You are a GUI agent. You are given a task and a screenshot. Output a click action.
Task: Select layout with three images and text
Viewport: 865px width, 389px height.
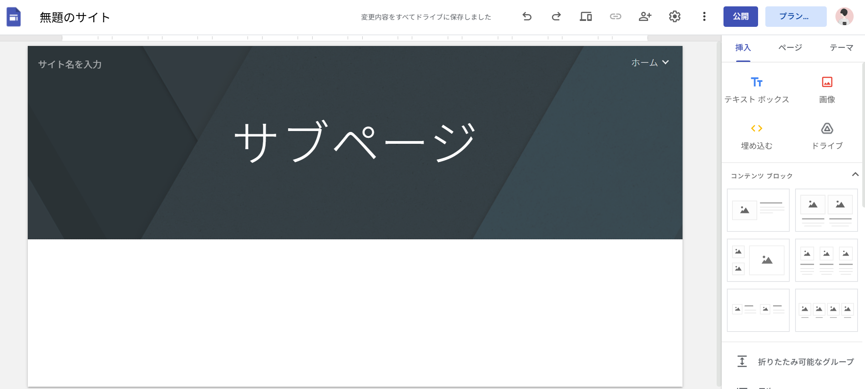pyautogui.click(x=826, y=260)
